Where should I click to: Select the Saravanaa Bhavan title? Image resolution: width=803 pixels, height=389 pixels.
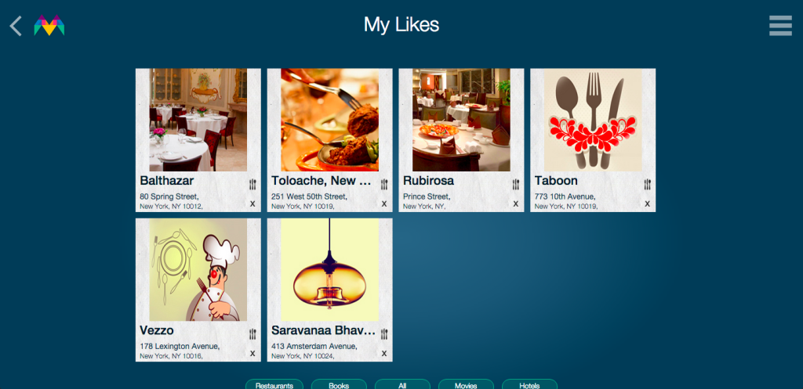tap(324, 330)
